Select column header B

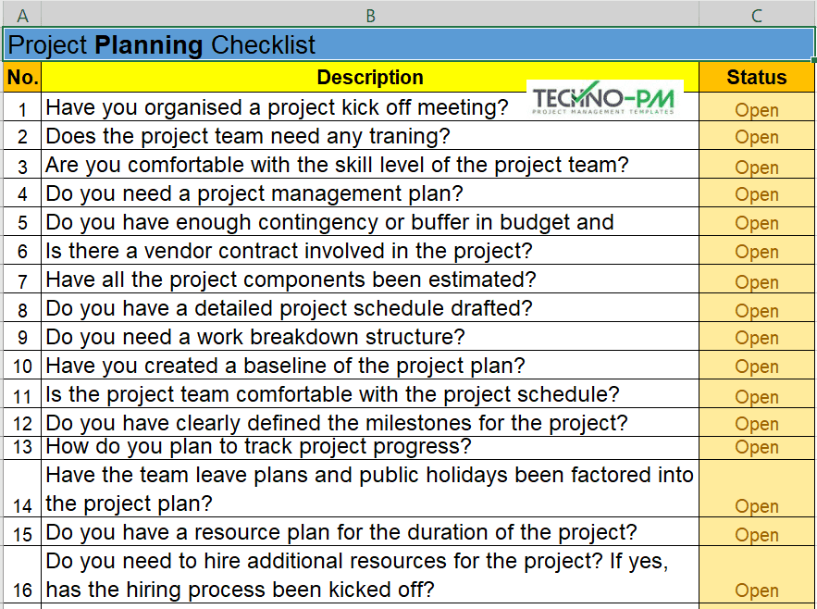370,15
